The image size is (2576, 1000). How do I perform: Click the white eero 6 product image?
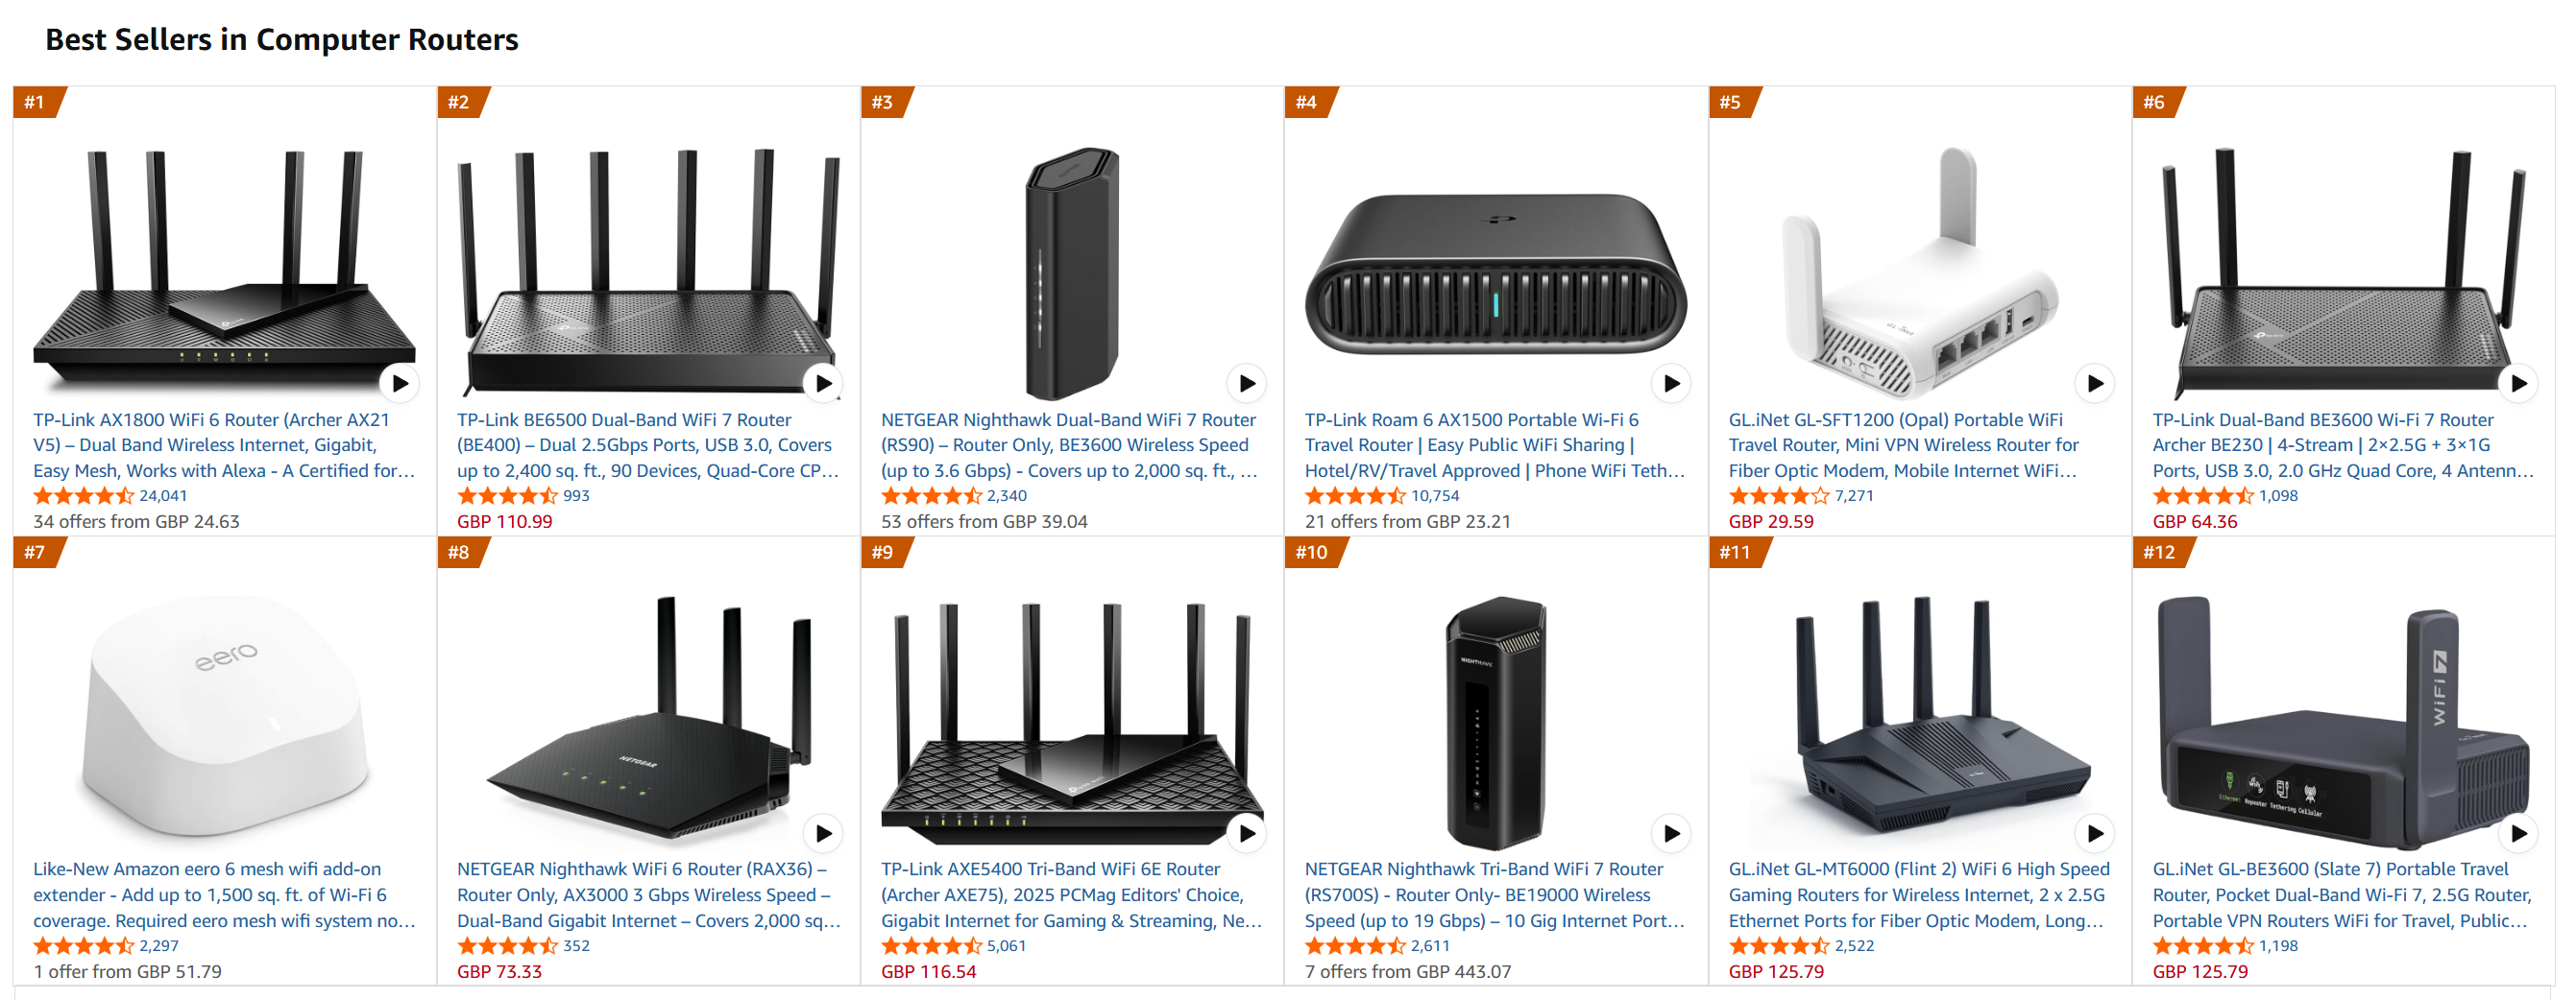pos(225,714)
